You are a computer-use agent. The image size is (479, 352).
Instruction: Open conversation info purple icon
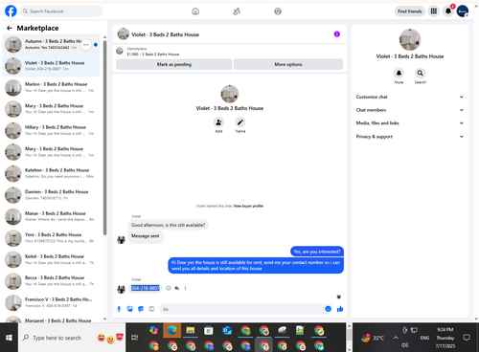[x=337, y=34]
